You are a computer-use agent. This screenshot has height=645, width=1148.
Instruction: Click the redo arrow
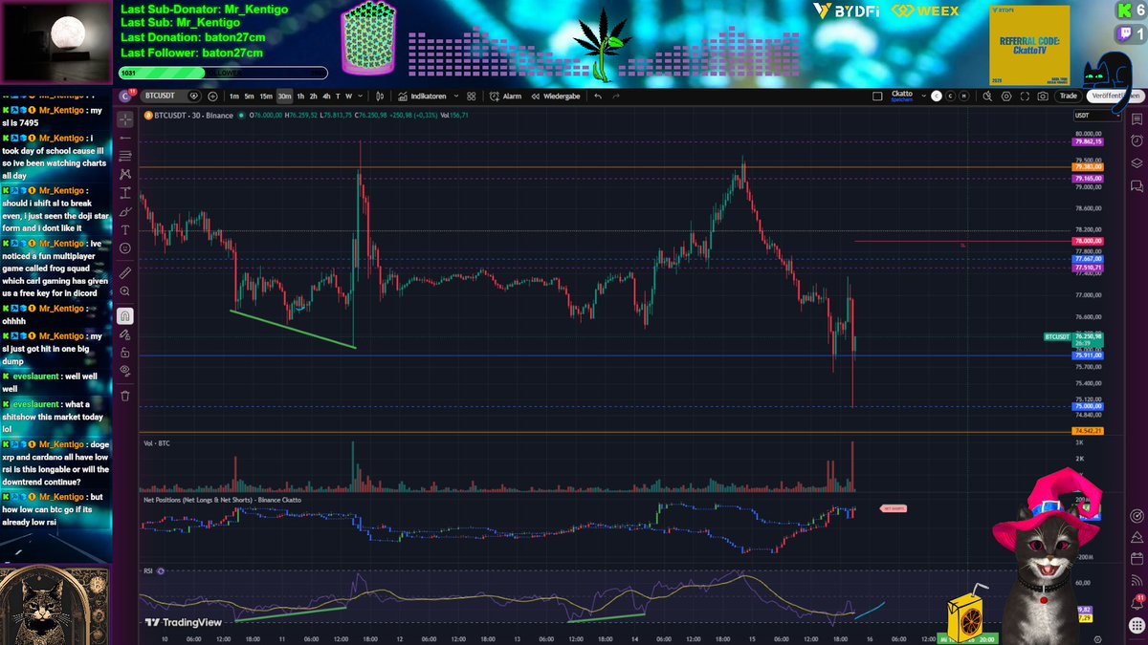[x=615, y=96]
